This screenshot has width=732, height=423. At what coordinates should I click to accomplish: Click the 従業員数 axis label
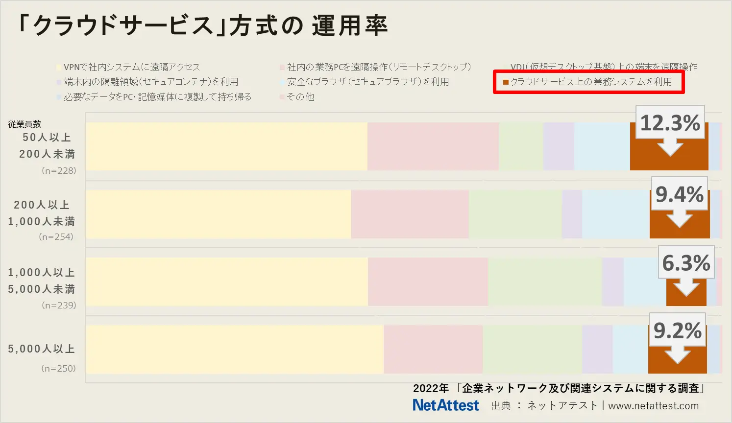(24, 124)
